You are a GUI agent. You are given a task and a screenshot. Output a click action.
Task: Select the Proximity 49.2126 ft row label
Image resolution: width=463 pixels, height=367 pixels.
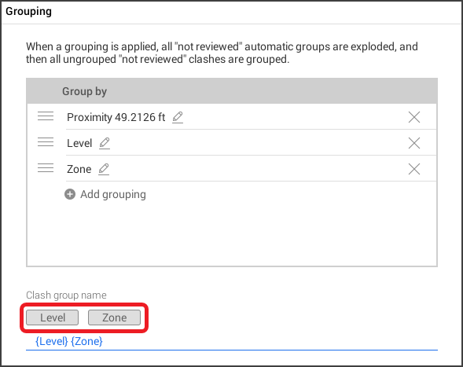tap(116, 118)
